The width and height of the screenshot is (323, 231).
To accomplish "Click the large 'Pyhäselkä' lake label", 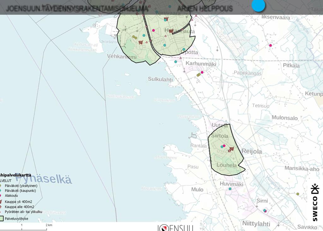I will point(44,178).
